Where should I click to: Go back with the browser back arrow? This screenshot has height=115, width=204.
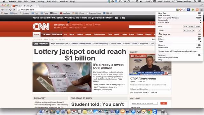click(3, 10)
